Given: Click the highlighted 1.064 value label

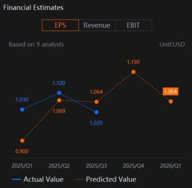Looking at the screenshot, I should coord(170,91).
